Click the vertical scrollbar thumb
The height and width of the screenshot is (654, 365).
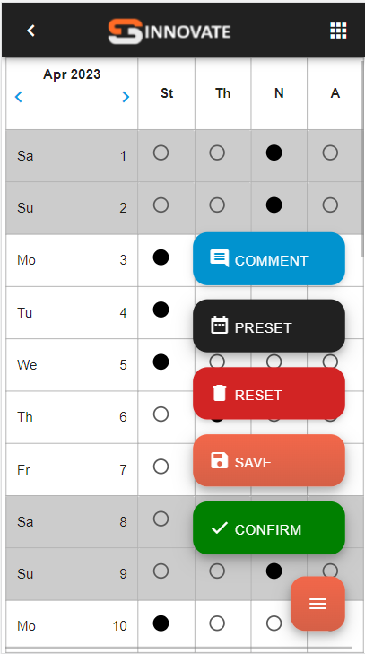tap(363, 159)
